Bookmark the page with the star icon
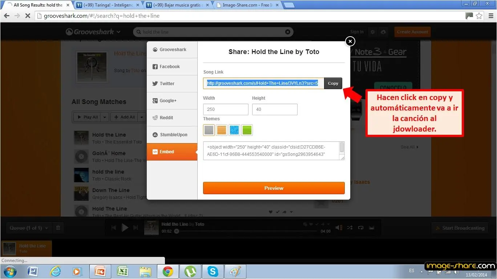The width and height of the screenshot is (497, 279). click(x=479, y=16)
